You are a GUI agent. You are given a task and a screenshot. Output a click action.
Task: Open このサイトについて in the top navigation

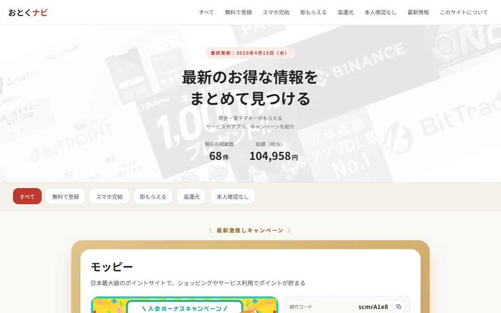464,13
